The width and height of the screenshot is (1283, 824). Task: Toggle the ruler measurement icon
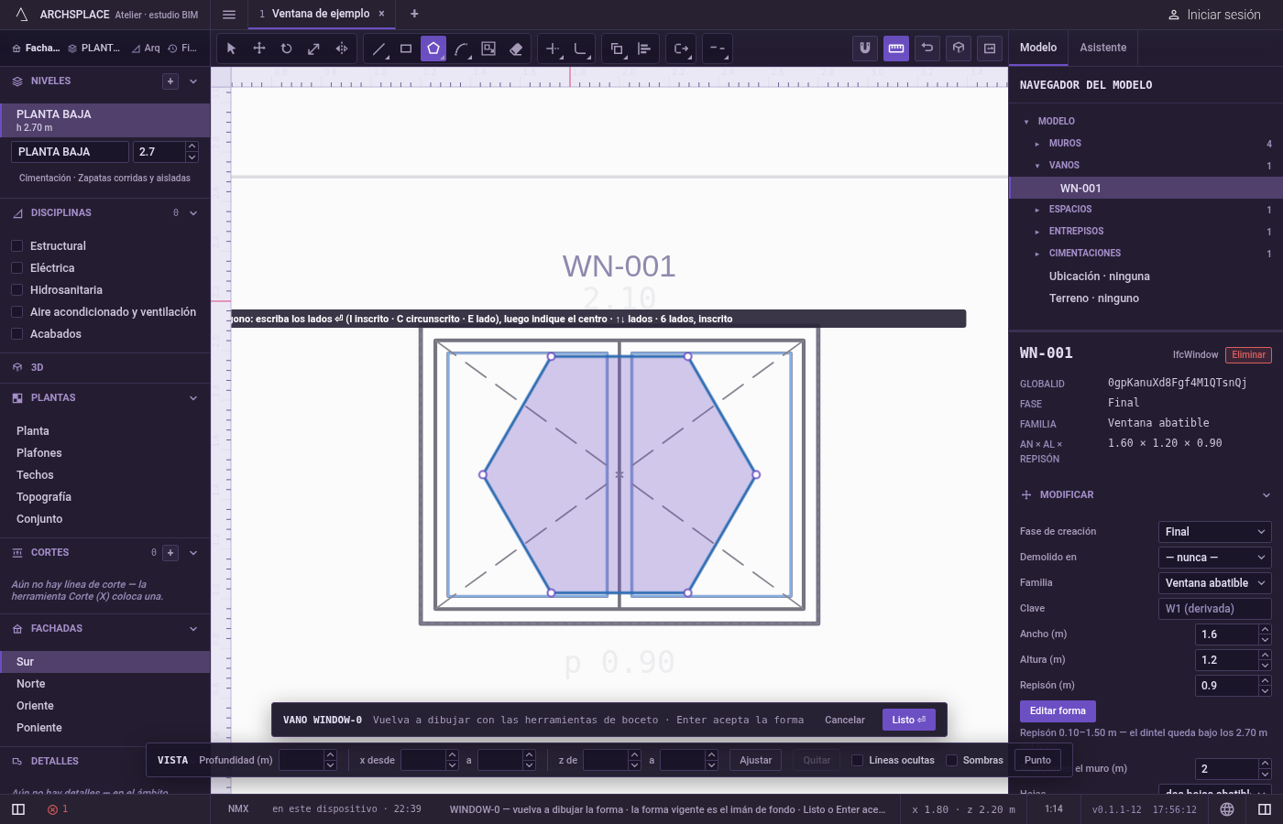pyautogui.click(x=896, y=49)
